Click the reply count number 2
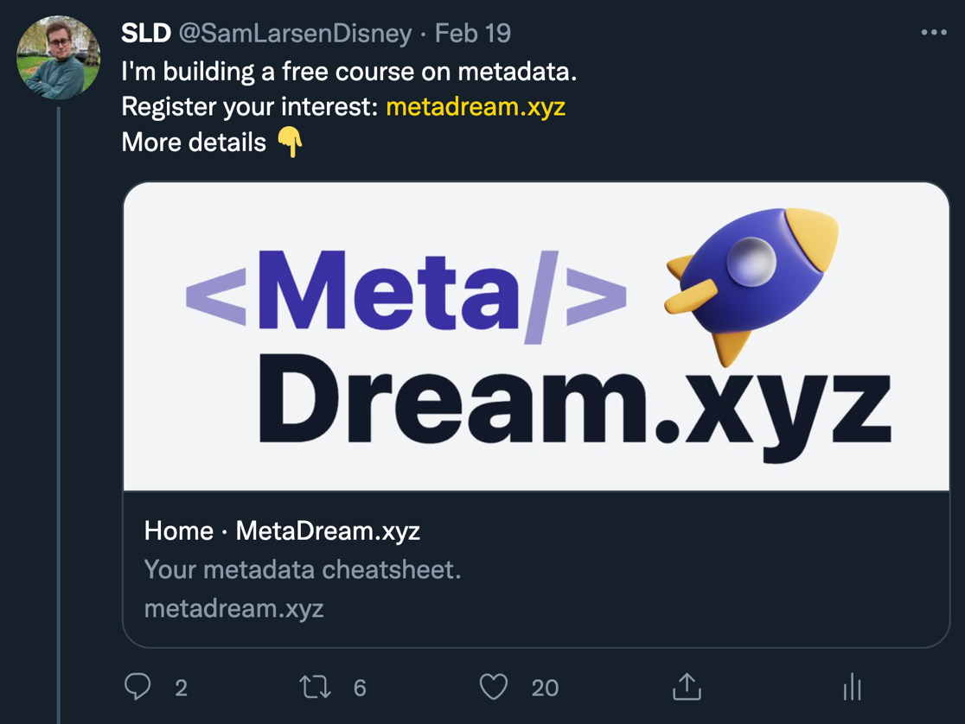The image size is (965, 724). (x=181, y=688)
